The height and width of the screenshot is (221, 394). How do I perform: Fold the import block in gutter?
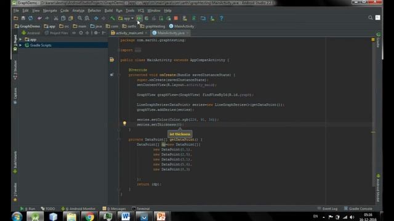coord(119,50)
